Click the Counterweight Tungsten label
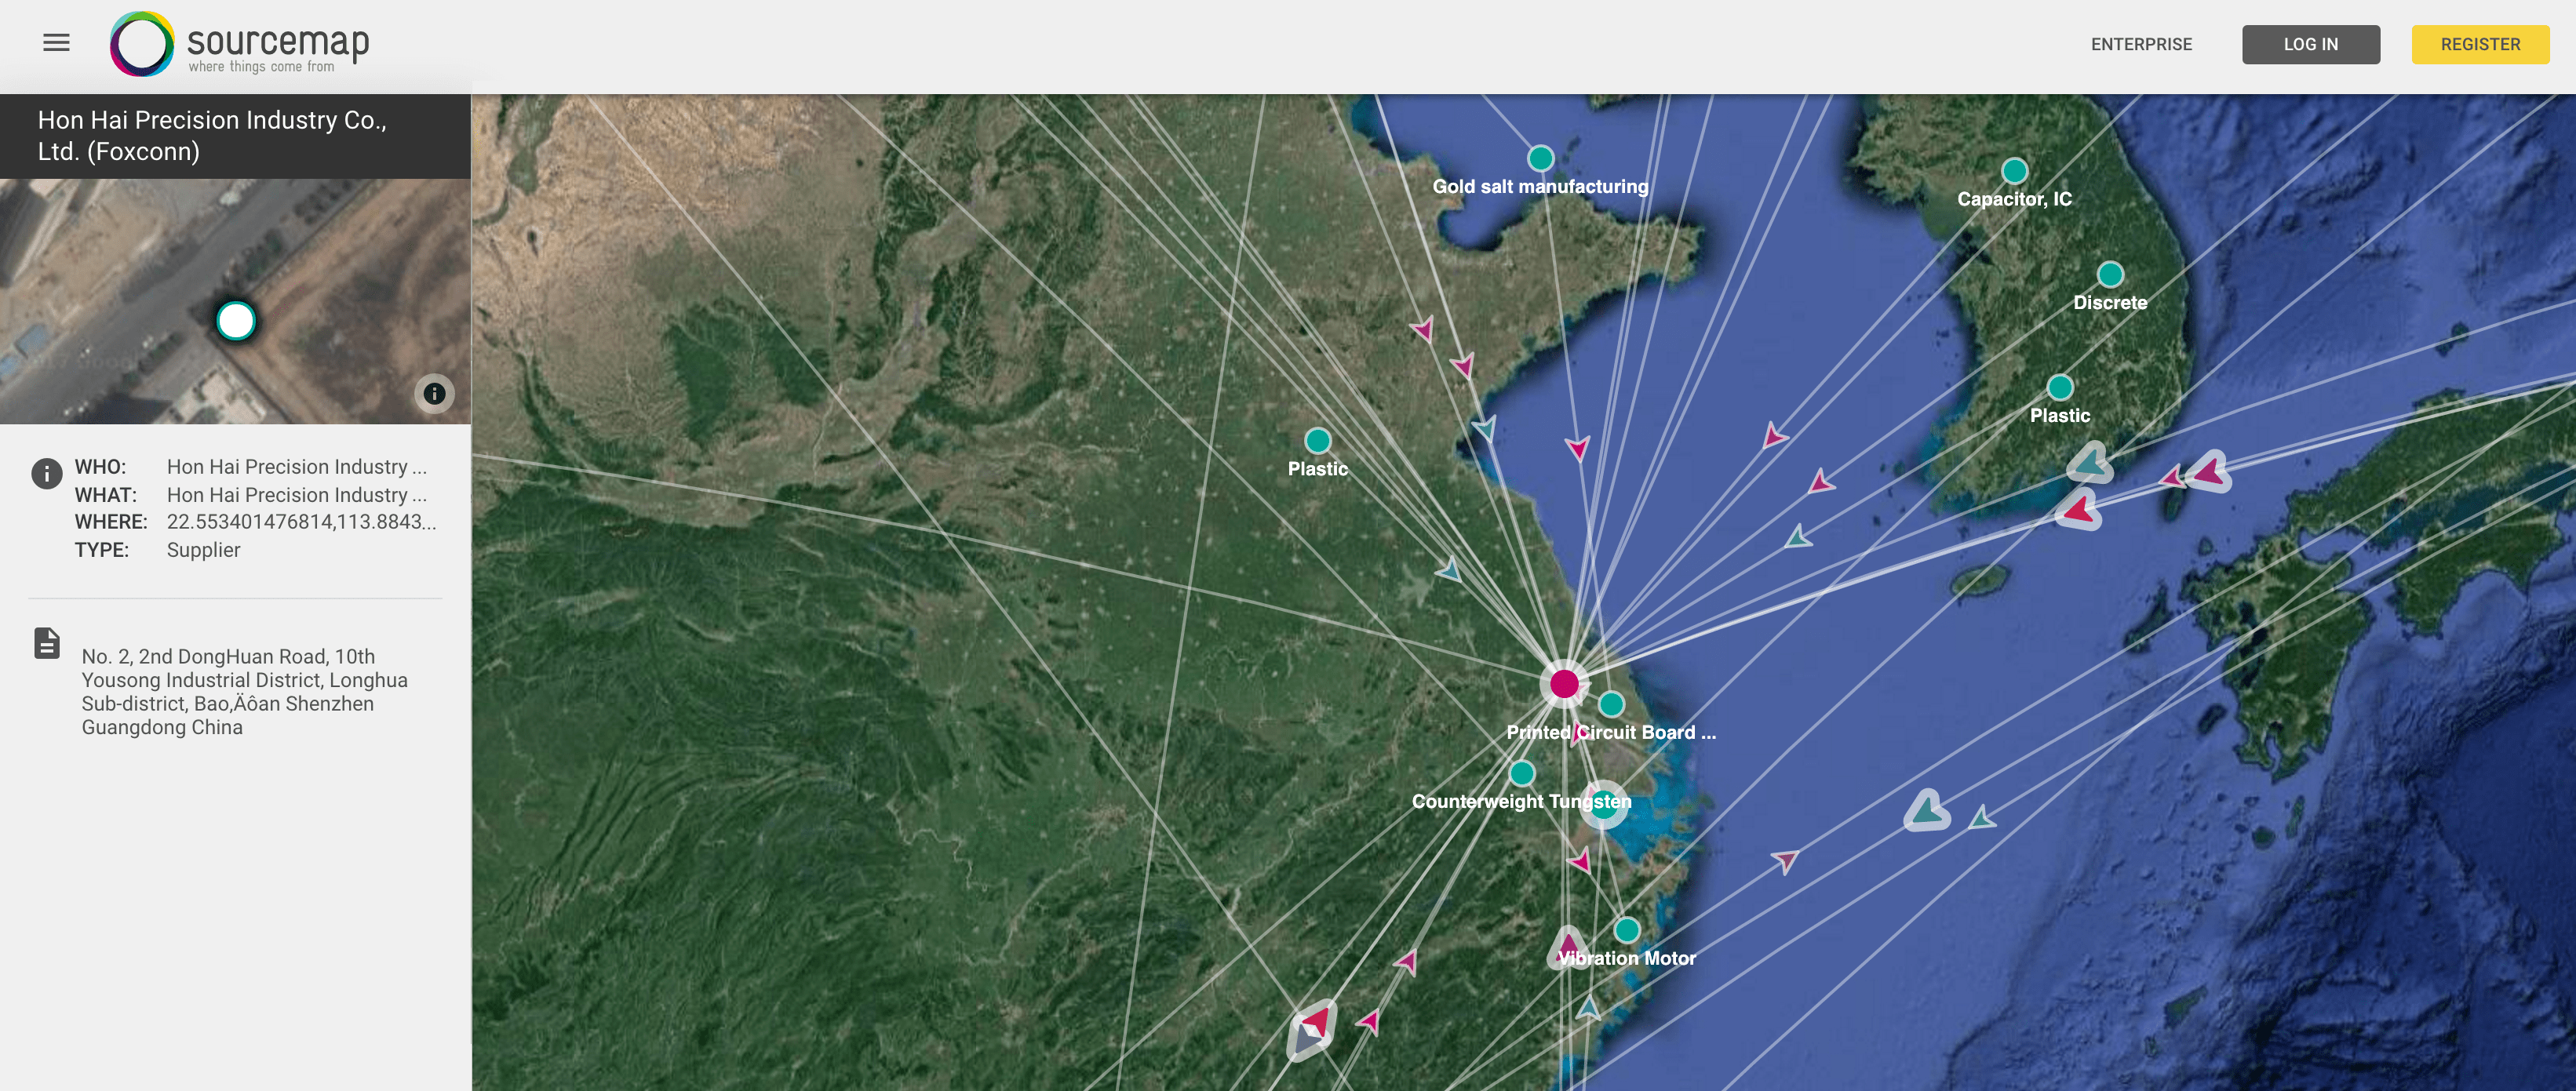 (x=1521, y=802)
